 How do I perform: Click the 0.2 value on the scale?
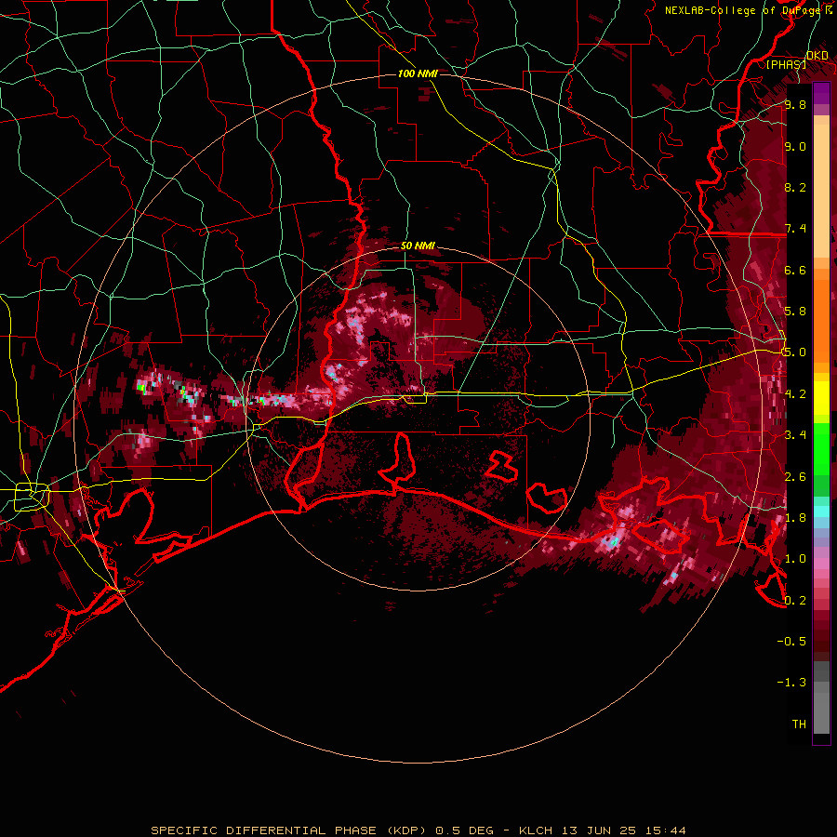click(795, 600)
